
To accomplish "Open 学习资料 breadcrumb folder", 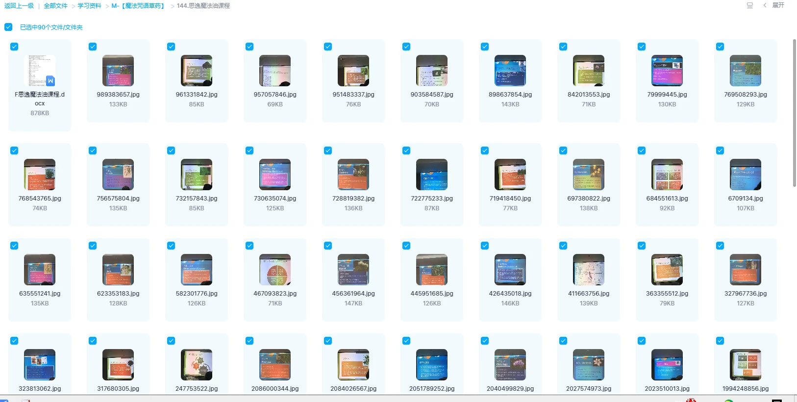I will click(x=89, y=6).
